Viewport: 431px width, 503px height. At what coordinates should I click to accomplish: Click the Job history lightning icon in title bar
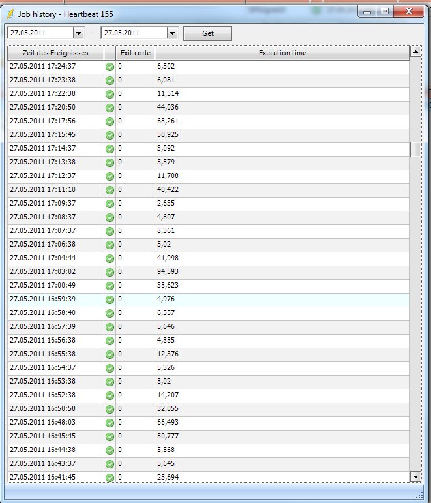click(x=10, y=11)
